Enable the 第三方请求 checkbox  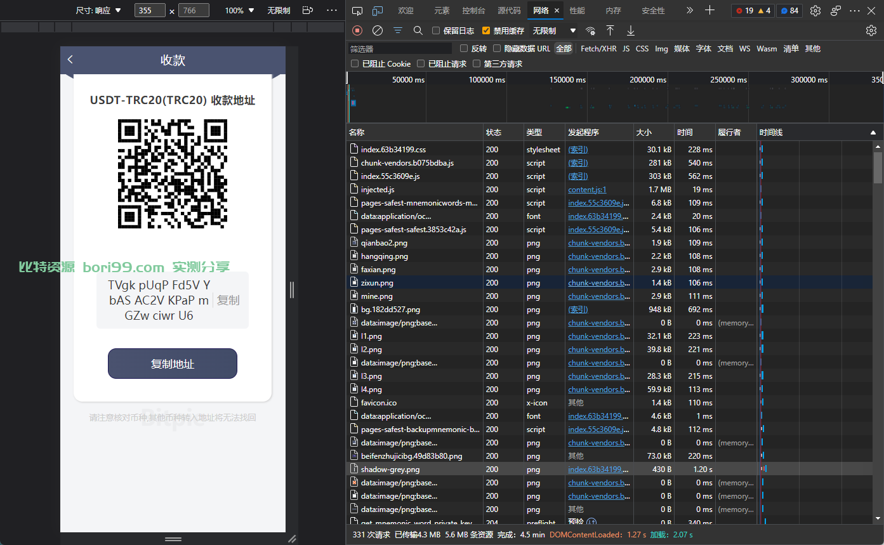click(x=477, y=63)
